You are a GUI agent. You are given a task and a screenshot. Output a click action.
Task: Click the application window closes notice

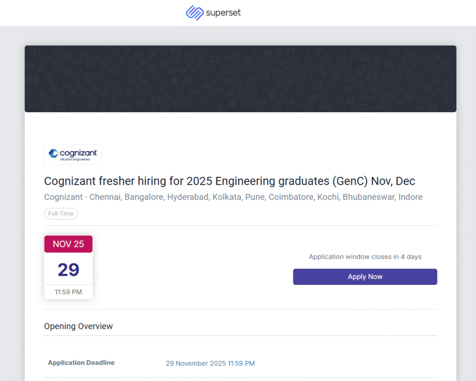365,257
